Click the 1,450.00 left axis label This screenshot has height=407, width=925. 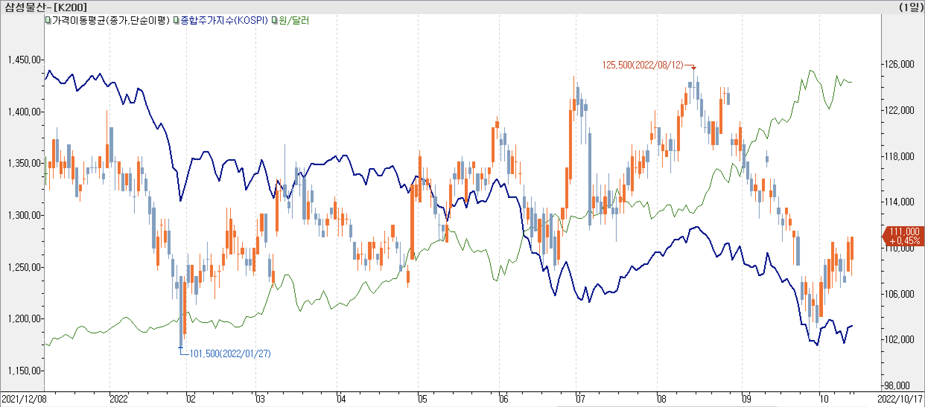pyautogui.click(x=24, y=60)
